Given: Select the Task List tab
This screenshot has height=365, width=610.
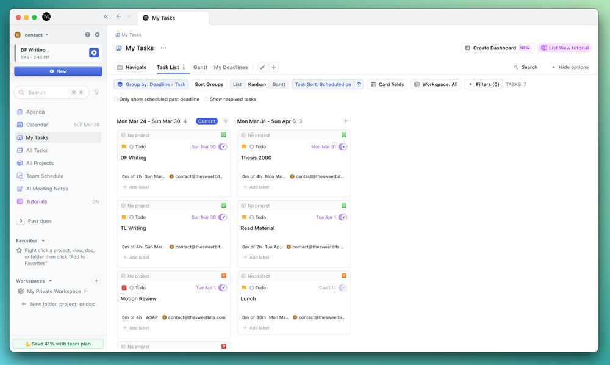Looking at the screenshot, I should click(x=168, y=67).
